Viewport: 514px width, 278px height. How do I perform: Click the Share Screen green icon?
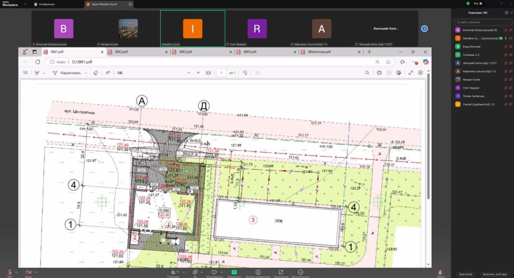tap(234, 272)
